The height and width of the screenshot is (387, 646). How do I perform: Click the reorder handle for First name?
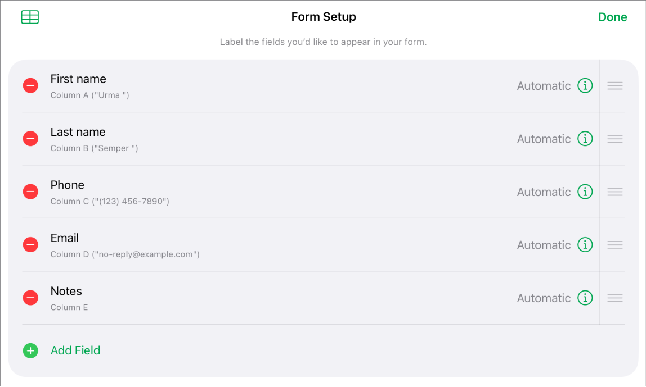point(614,85)
